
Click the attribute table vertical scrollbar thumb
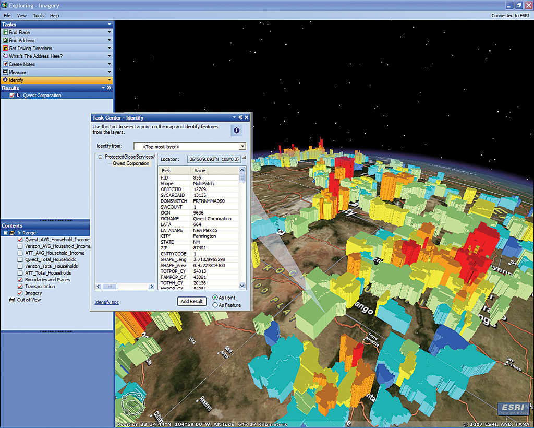pyautogui.click(x=242, y=178)
